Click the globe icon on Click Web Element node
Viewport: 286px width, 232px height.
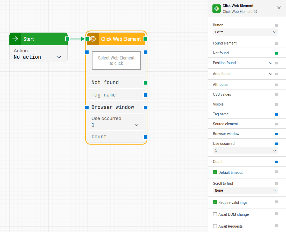93,39
